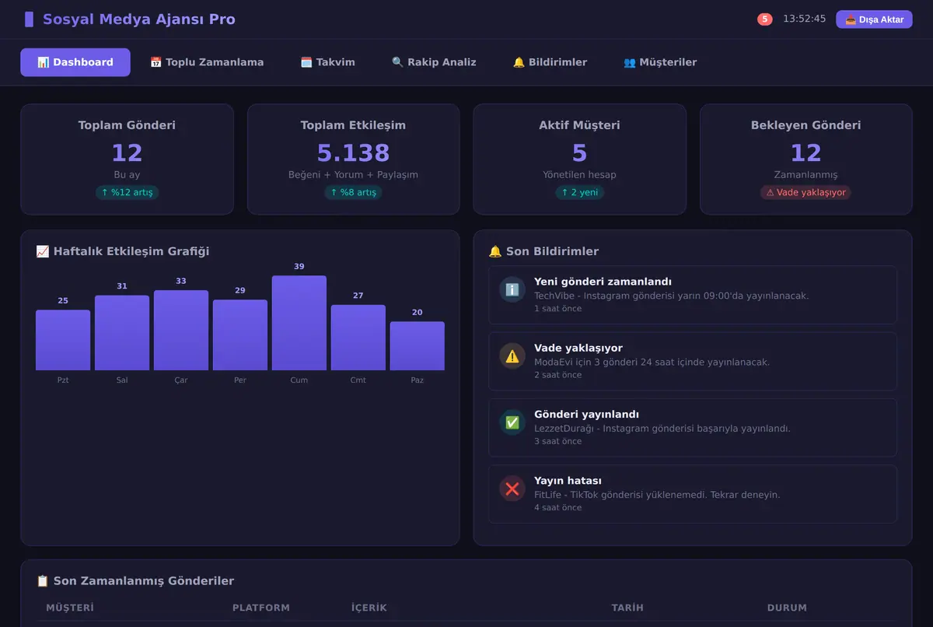Select the Per bar showing 29
Image resolution: width=933 pixels, height=627 pixels.
240,335
